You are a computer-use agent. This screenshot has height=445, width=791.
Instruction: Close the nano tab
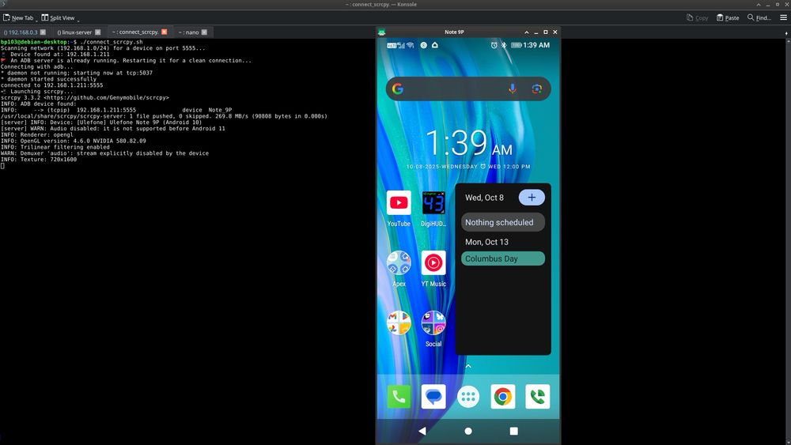[x=204, y=32]
